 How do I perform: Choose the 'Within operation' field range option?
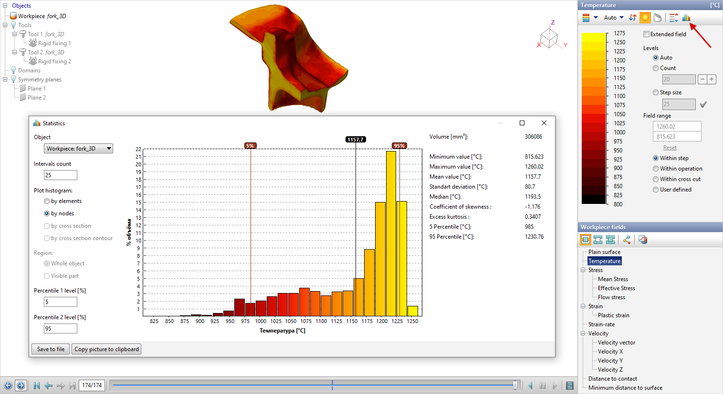[x=656, y=169]
